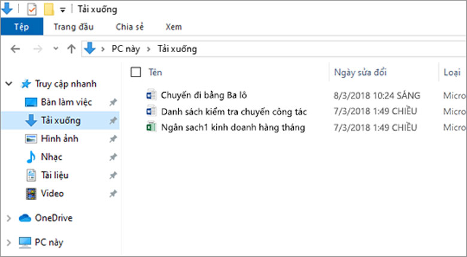Select PC này in navigation pane
The width and height of the screenshot is (467, 257).
[x=49, y=243]
